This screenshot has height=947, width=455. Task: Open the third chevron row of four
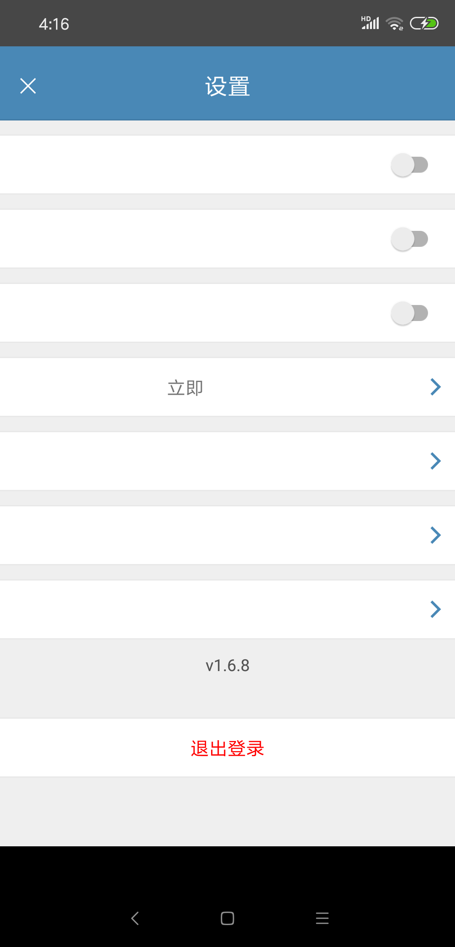(227, 535)
